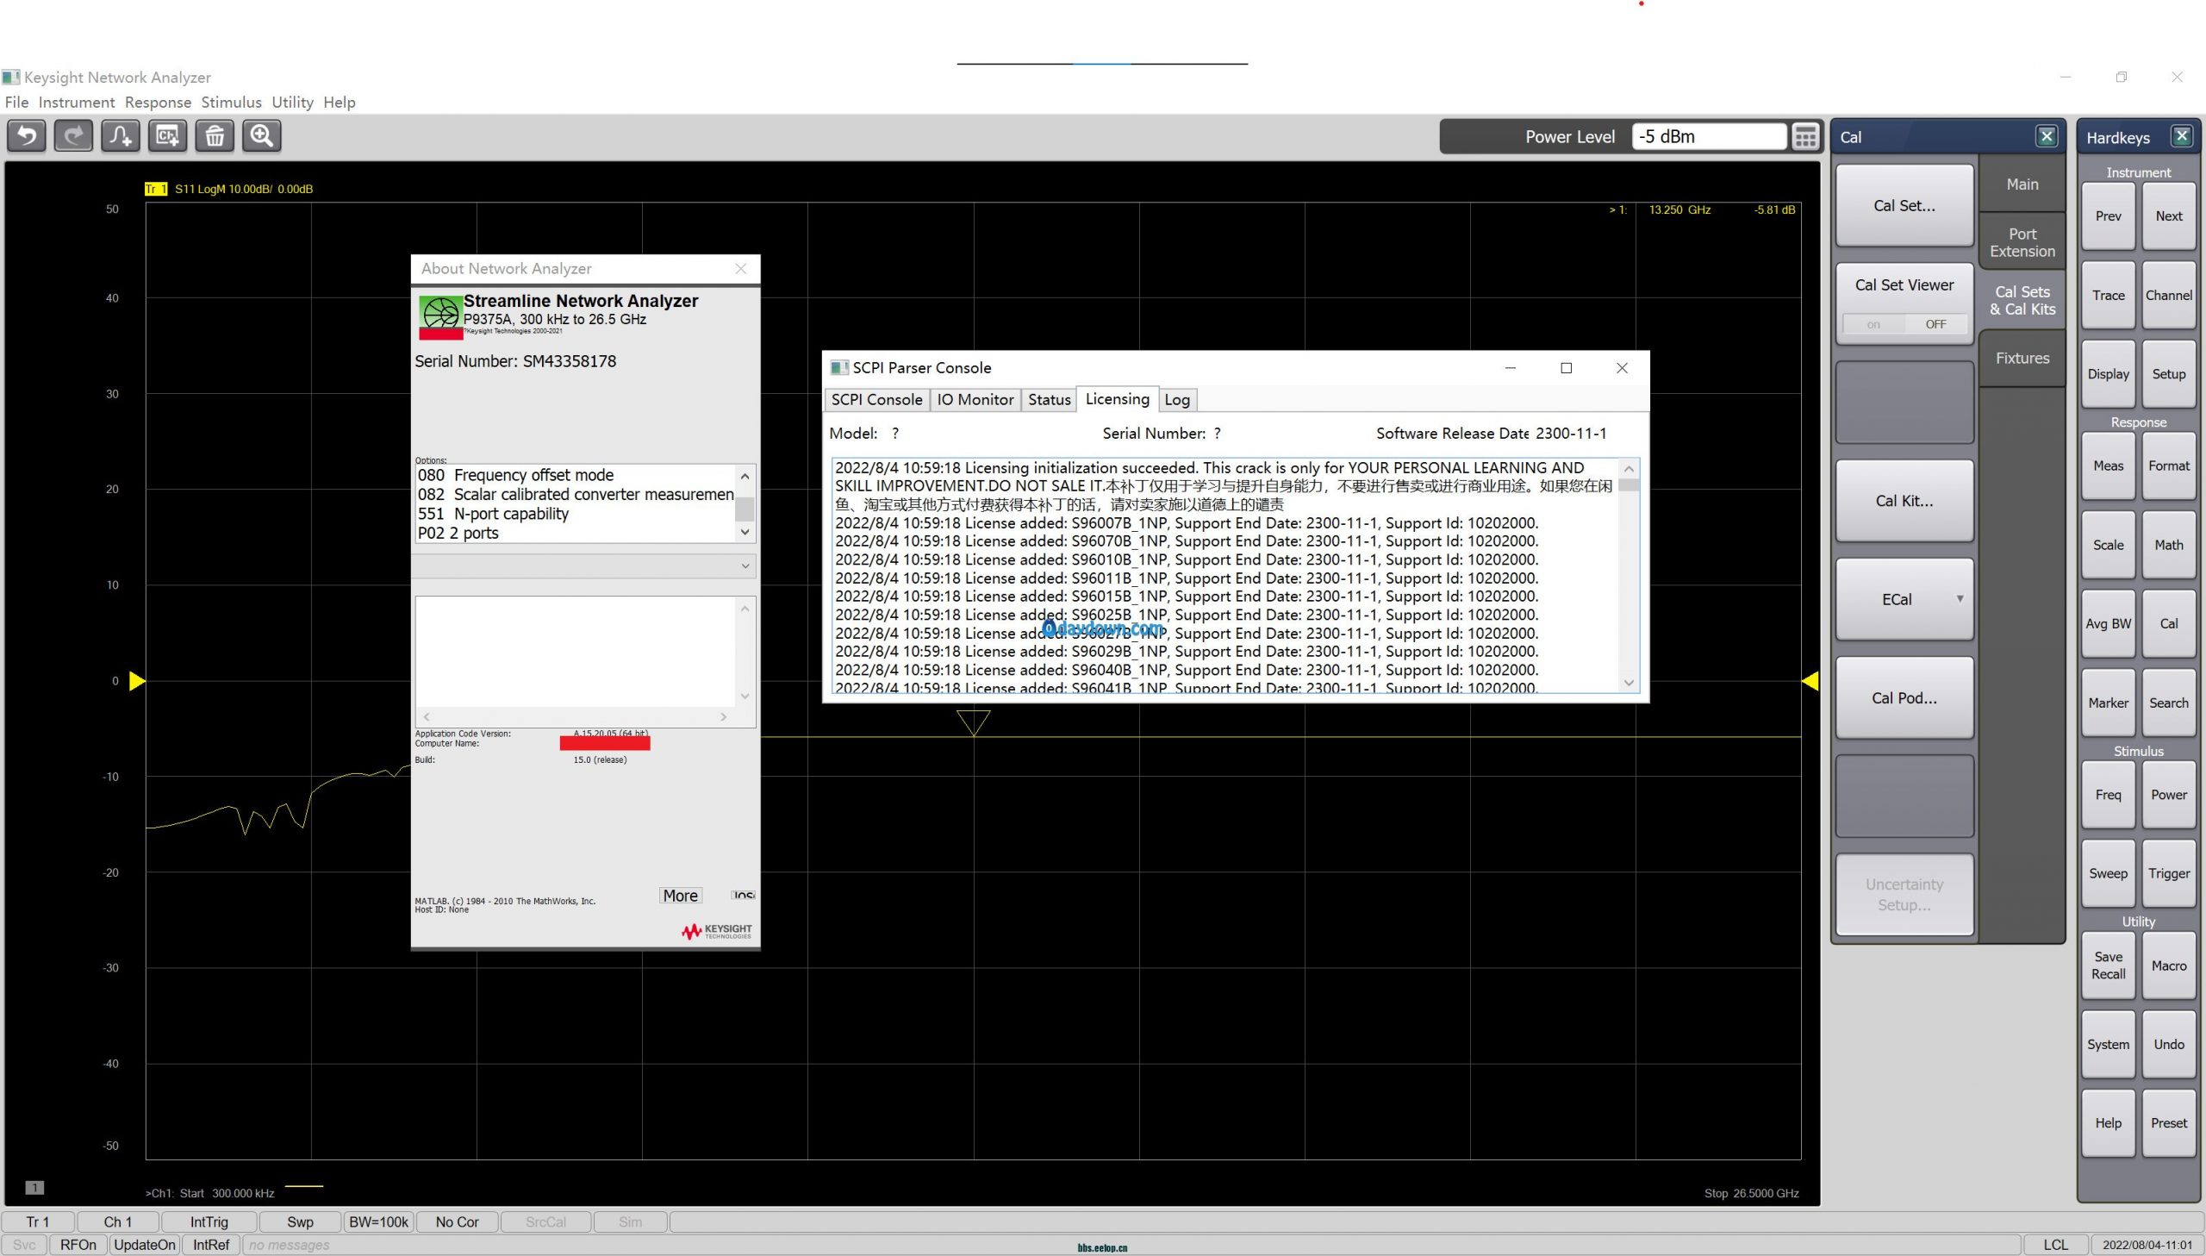Click the Meas hardkey
The image size is (2206, 1256).
2108,466
